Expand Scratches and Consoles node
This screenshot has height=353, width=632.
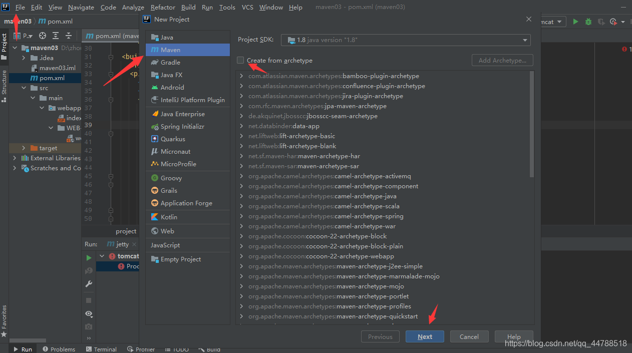point(15,168)
